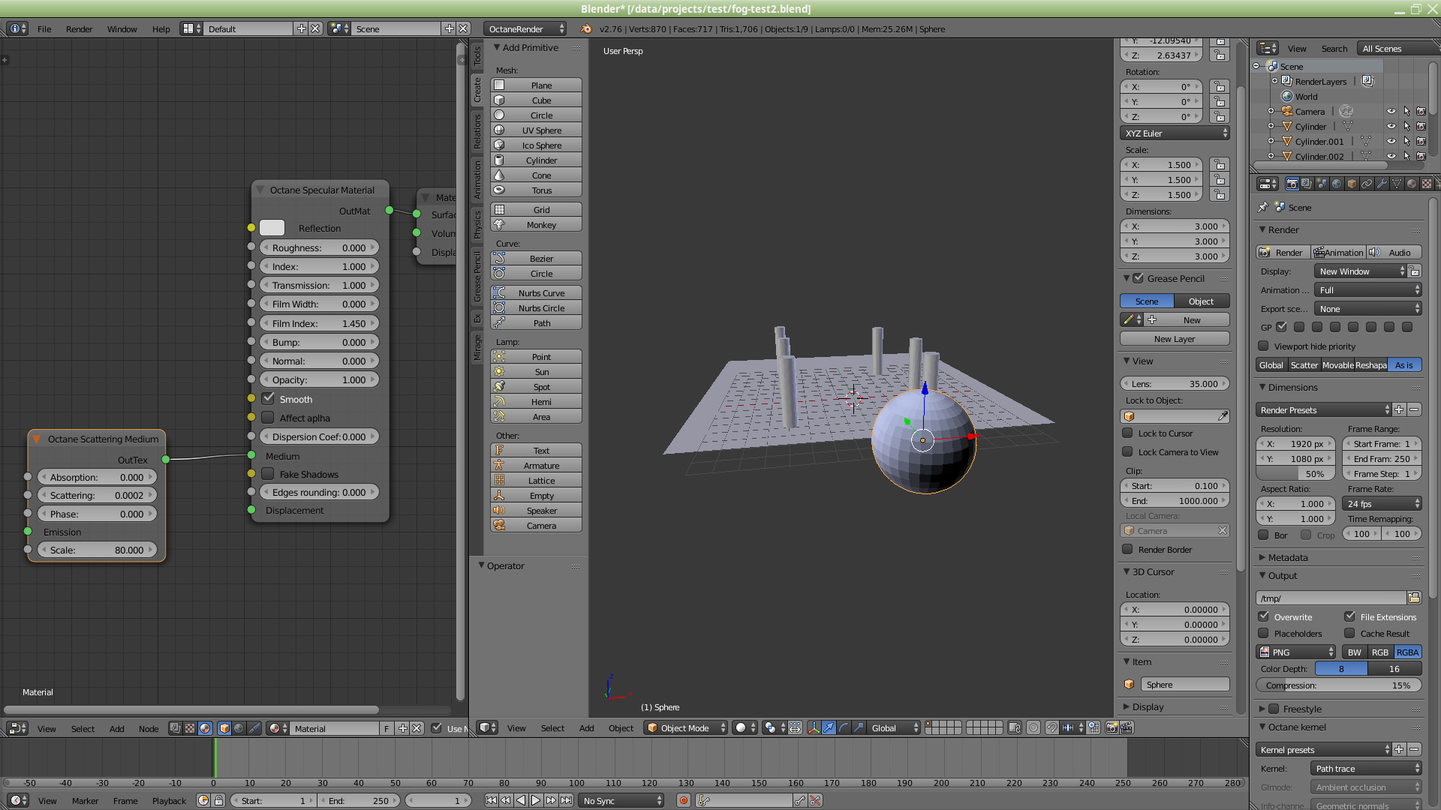Hide the Camera object via eye icon

pos(1391,111)
